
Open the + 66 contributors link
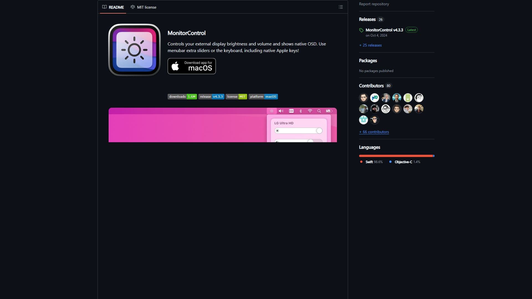click(x=374, y=132)
